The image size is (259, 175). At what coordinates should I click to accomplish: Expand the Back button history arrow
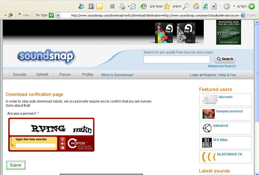(x=234, y=6)
